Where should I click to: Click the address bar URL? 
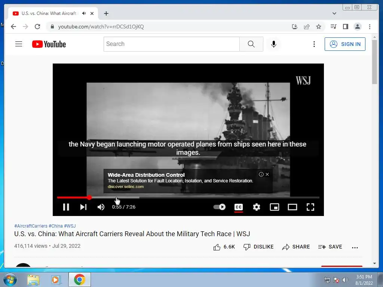click(101, 27)
